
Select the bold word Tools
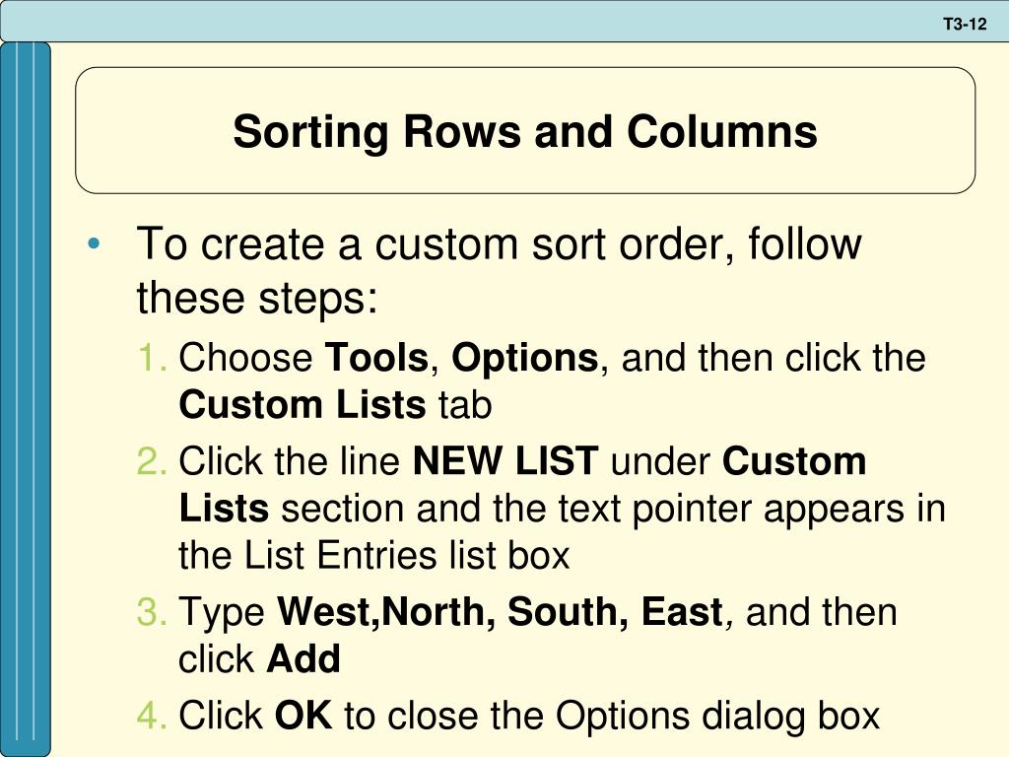coord(376,357)
